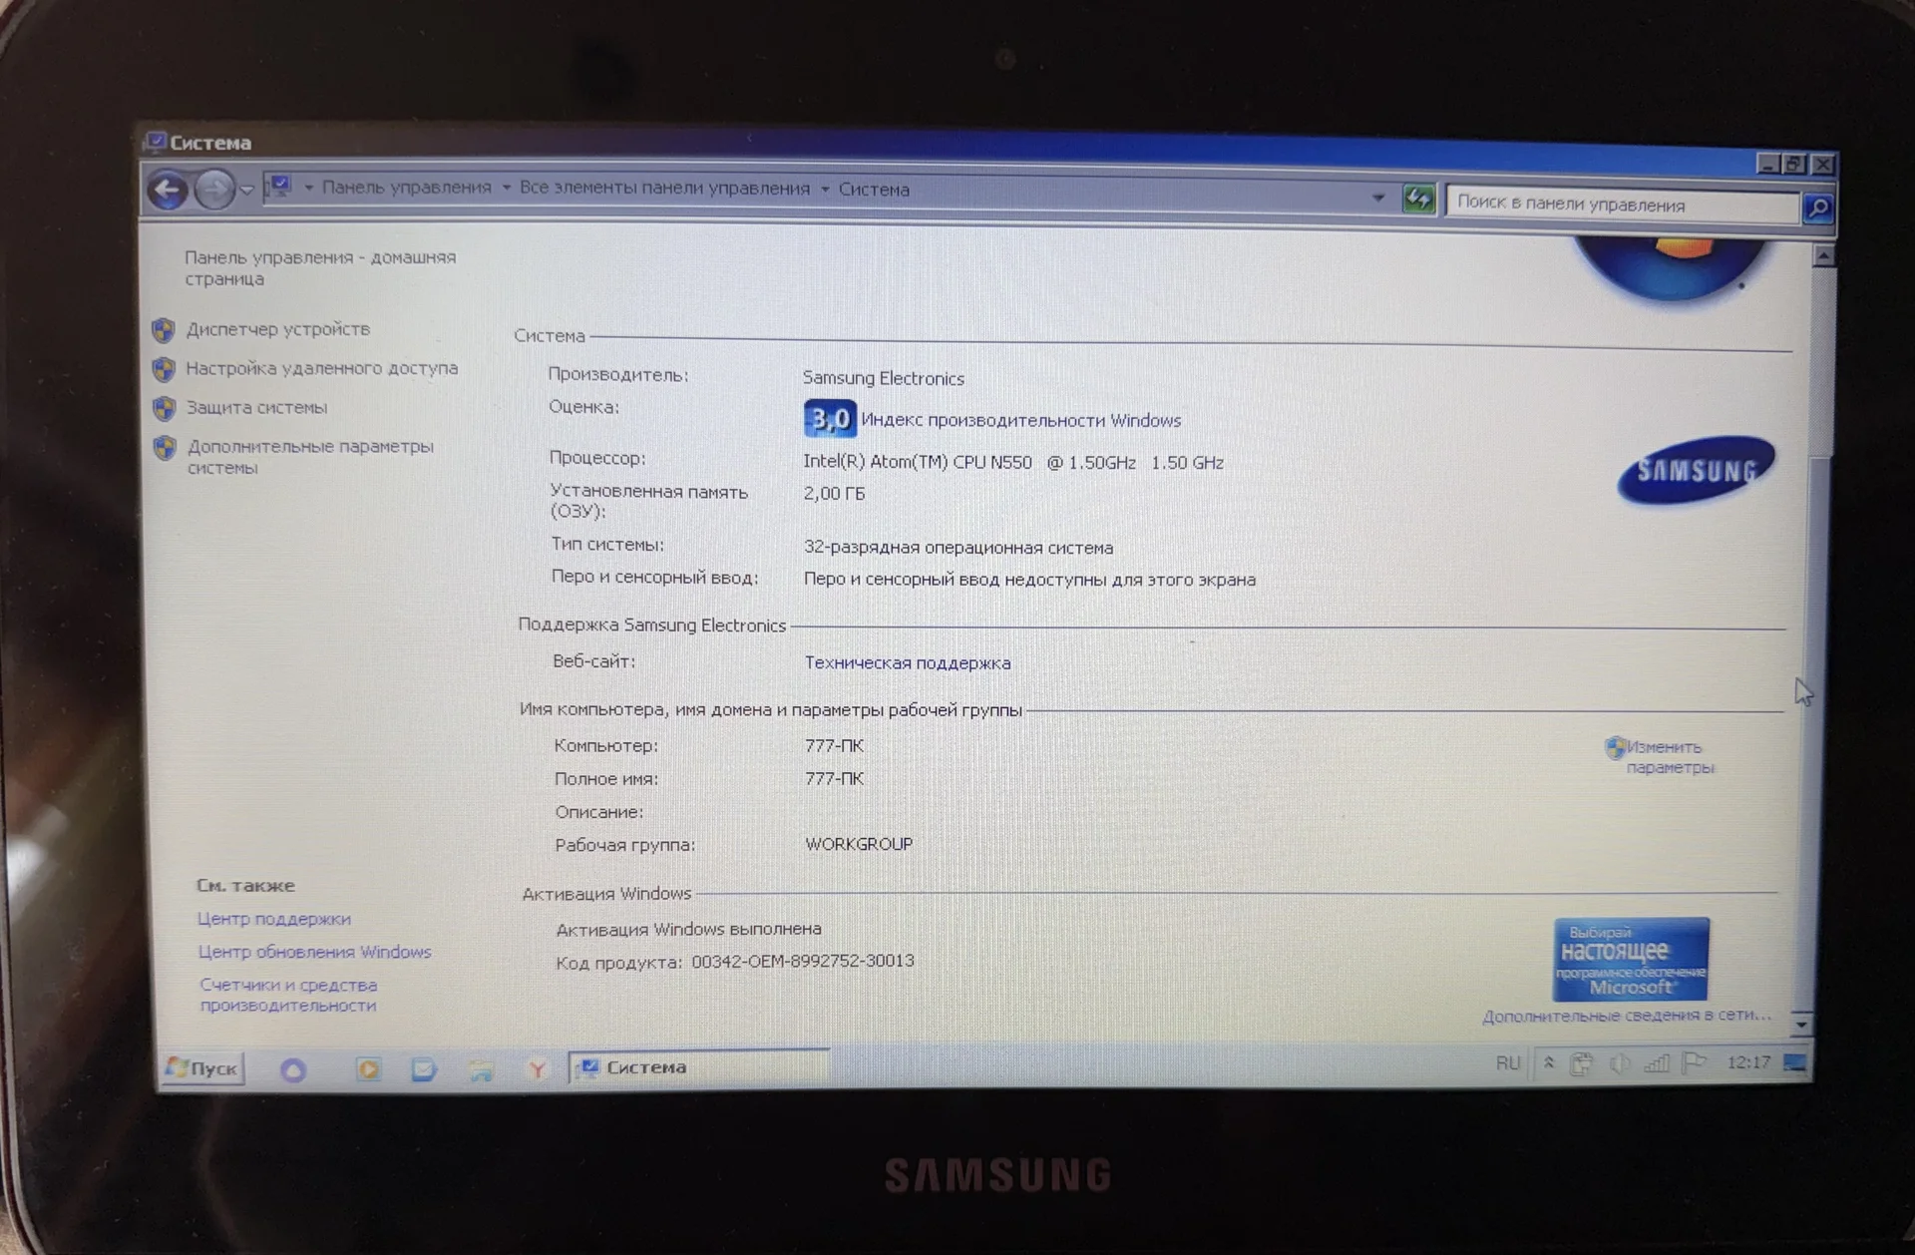The image size is (1915, 1255).
Task: Select 'Все элементы панели управления' breadcrumb
Action: point(664,189)
